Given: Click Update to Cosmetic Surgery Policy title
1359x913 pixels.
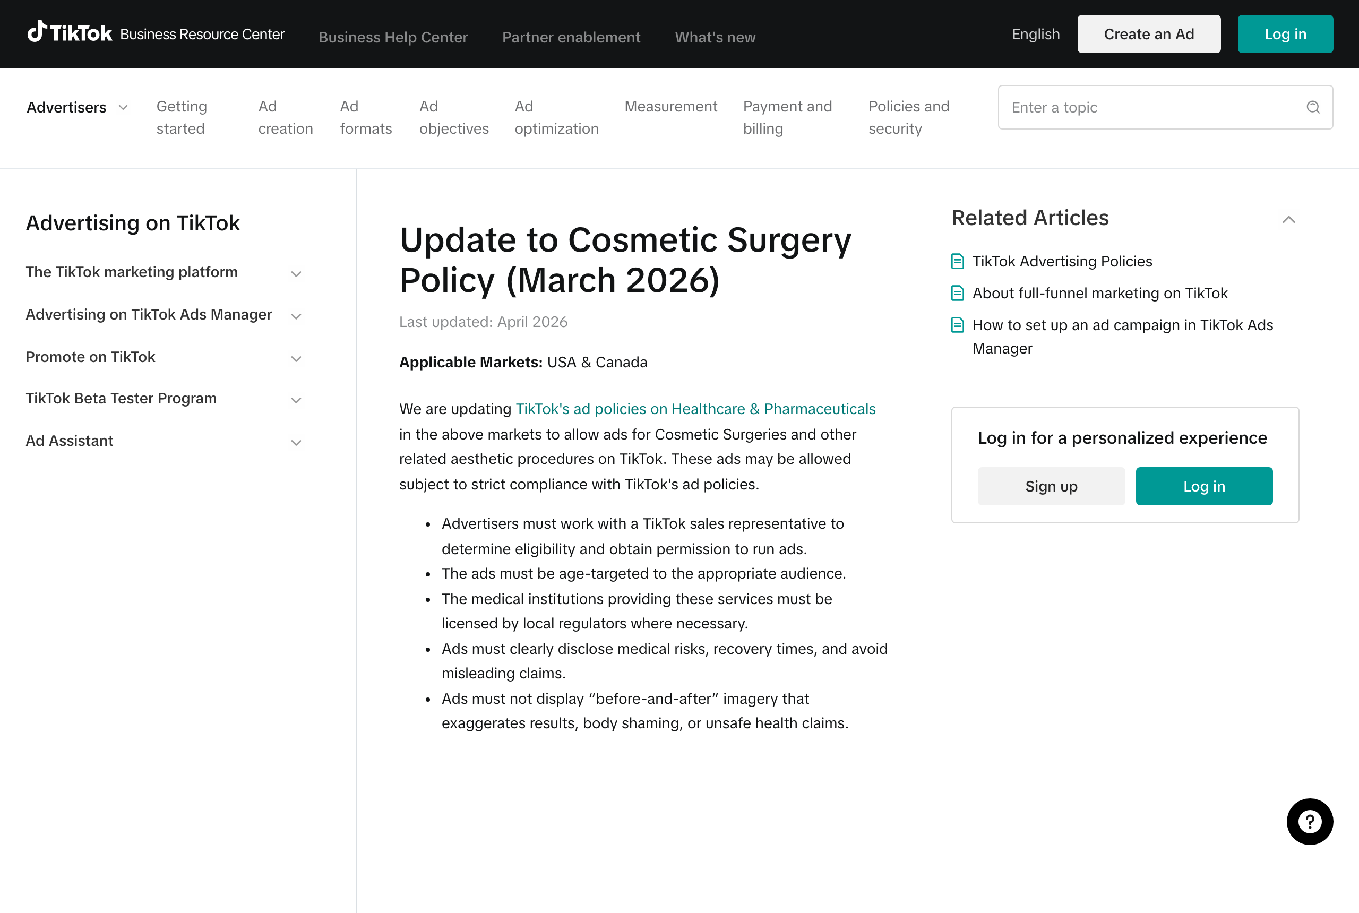Looking at the screenshot, I should pyautogui.click(x=625, y=260).
